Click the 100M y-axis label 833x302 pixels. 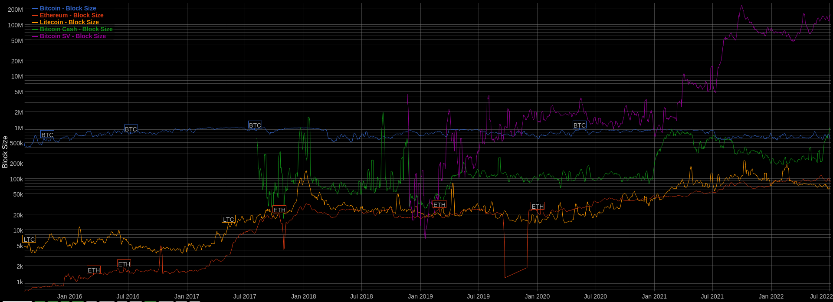pyautogui.click(x=16, y=25)
